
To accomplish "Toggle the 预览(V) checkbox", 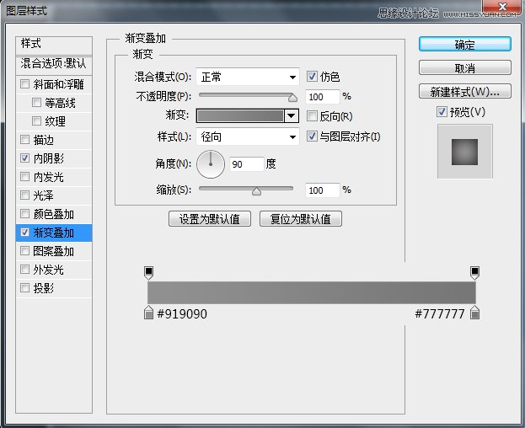I will [x=442, y=111].
